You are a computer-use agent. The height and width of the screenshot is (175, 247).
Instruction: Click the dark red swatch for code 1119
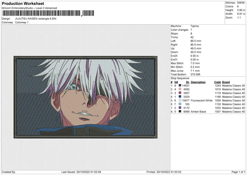(180, 93)
